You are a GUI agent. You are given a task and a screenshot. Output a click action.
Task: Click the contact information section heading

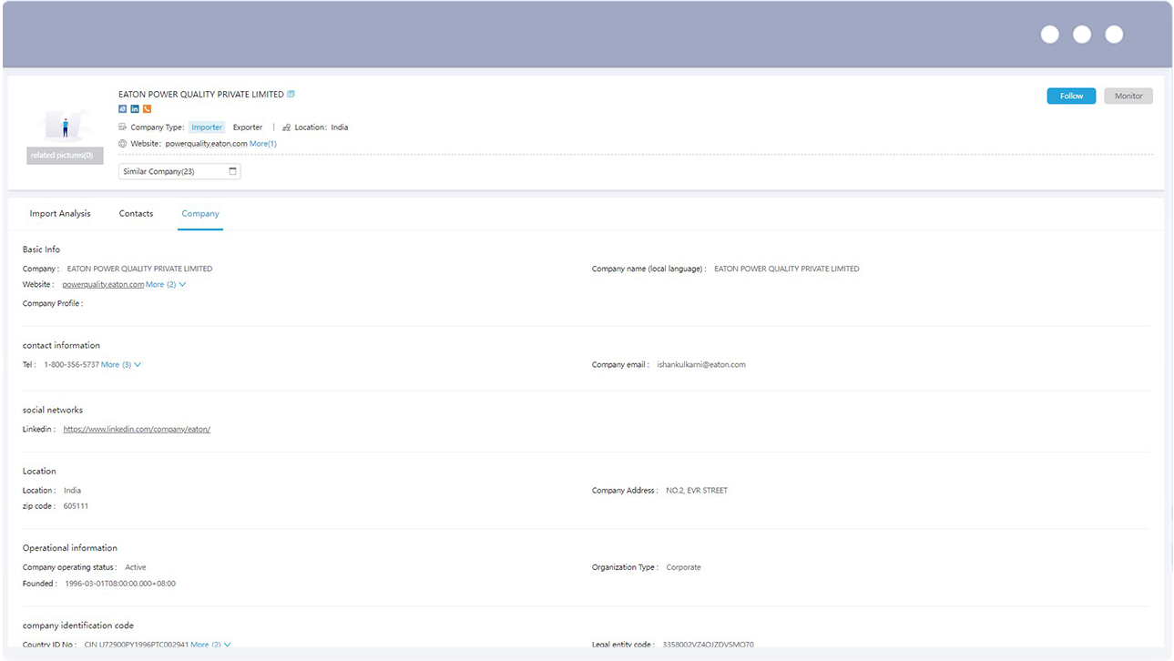[61, 346]
